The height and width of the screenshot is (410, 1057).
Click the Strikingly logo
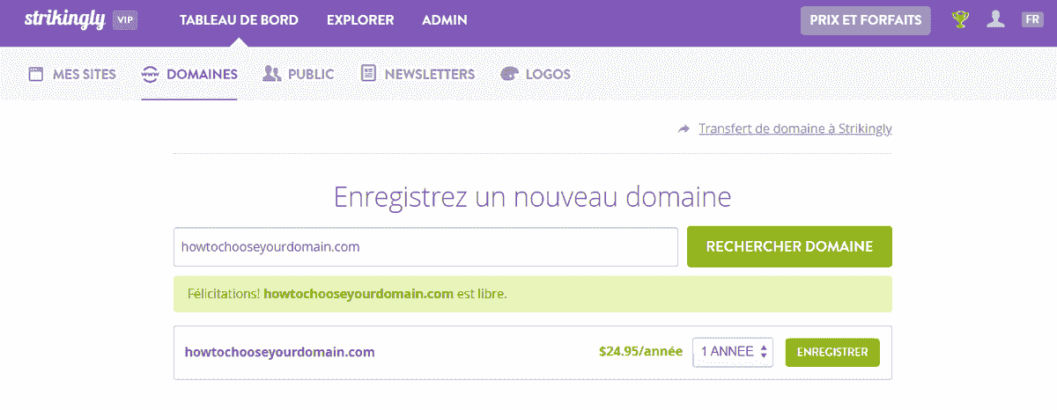click(x=65, y=19)
